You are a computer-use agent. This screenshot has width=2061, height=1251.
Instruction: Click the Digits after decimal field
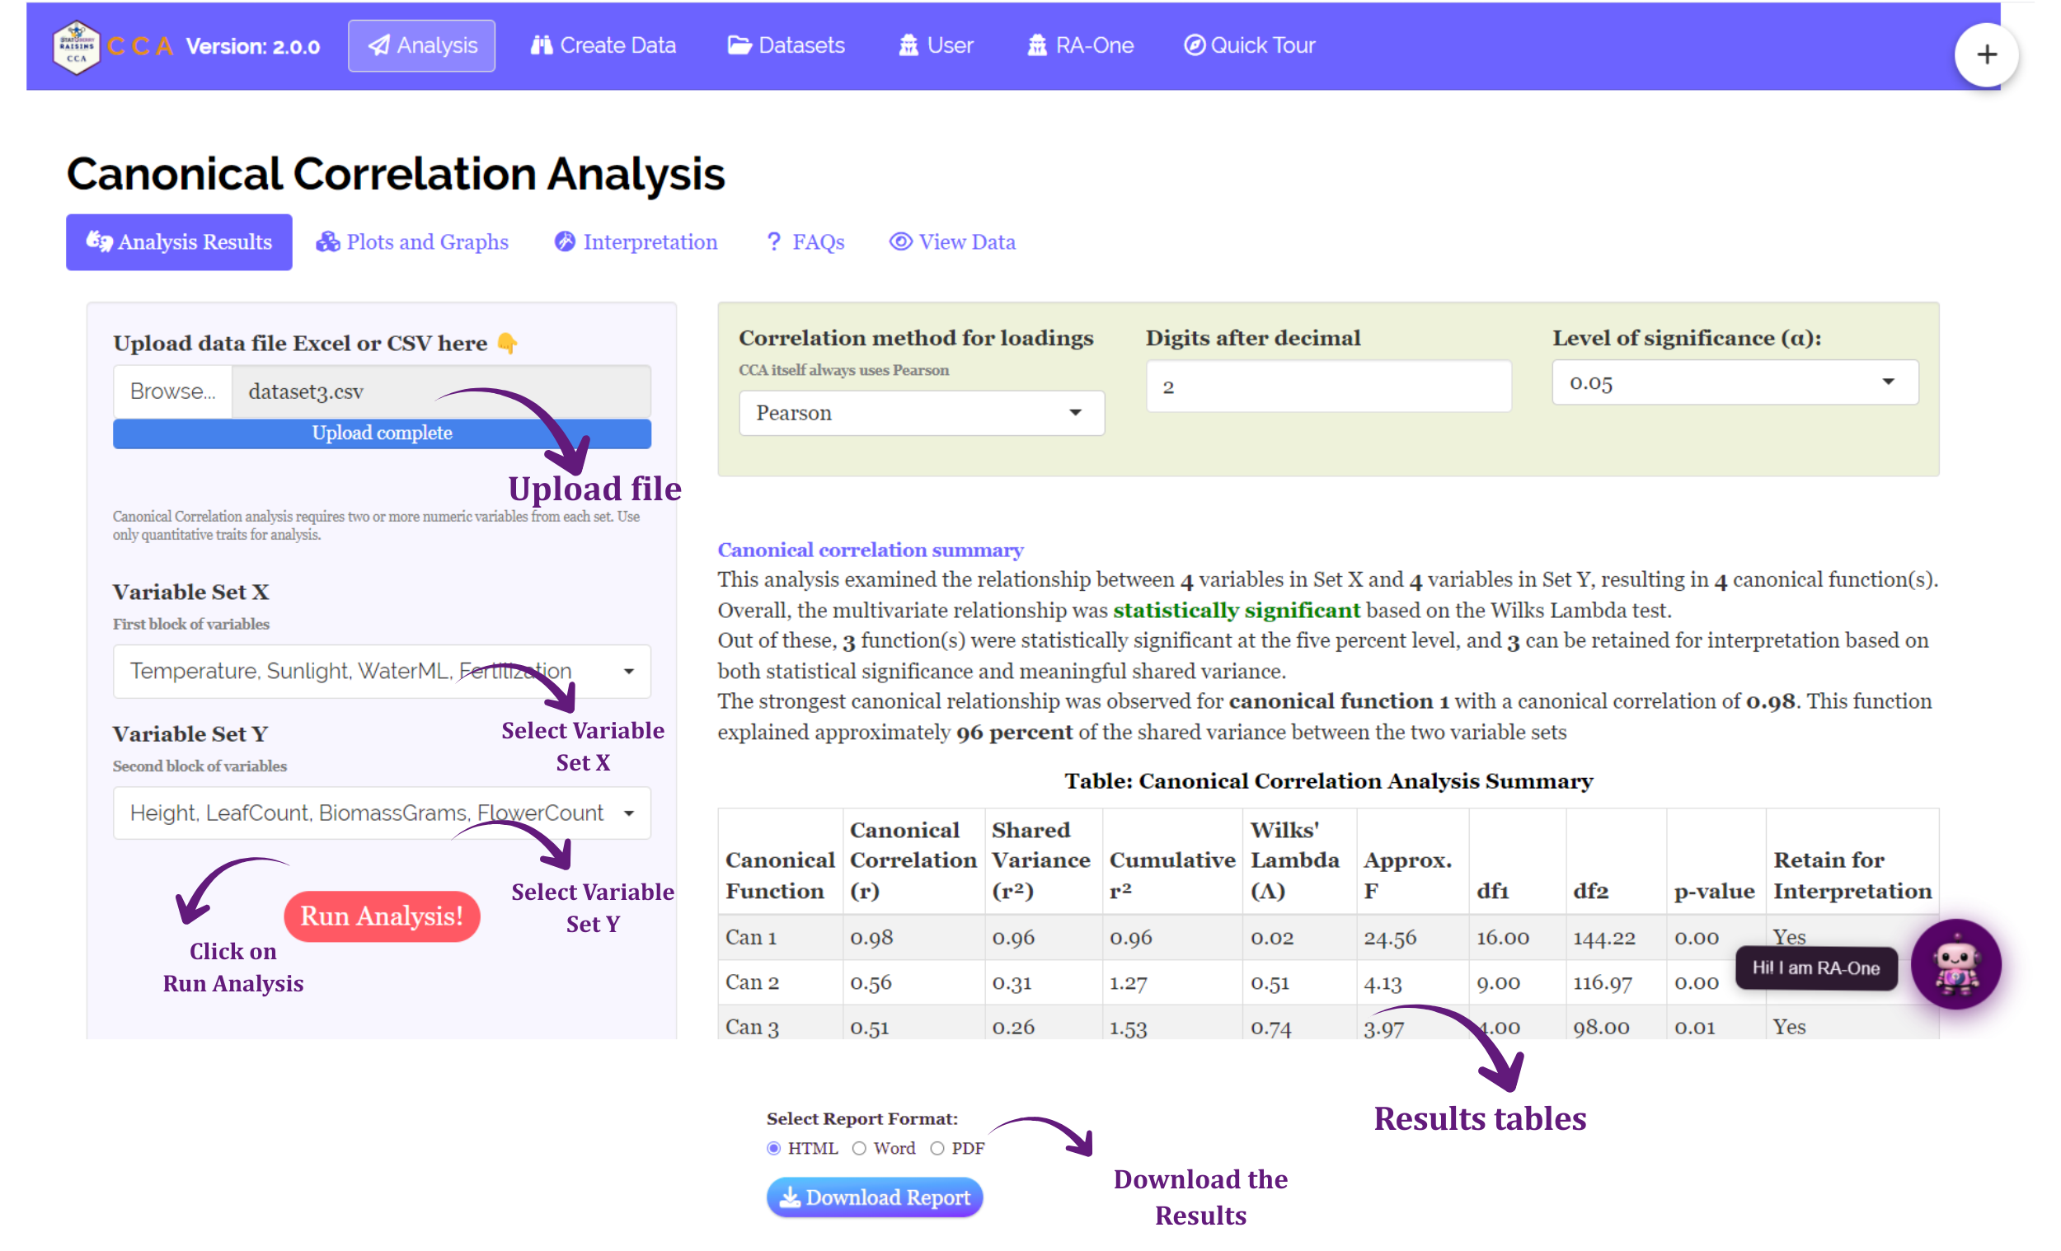coord(1329,387)
